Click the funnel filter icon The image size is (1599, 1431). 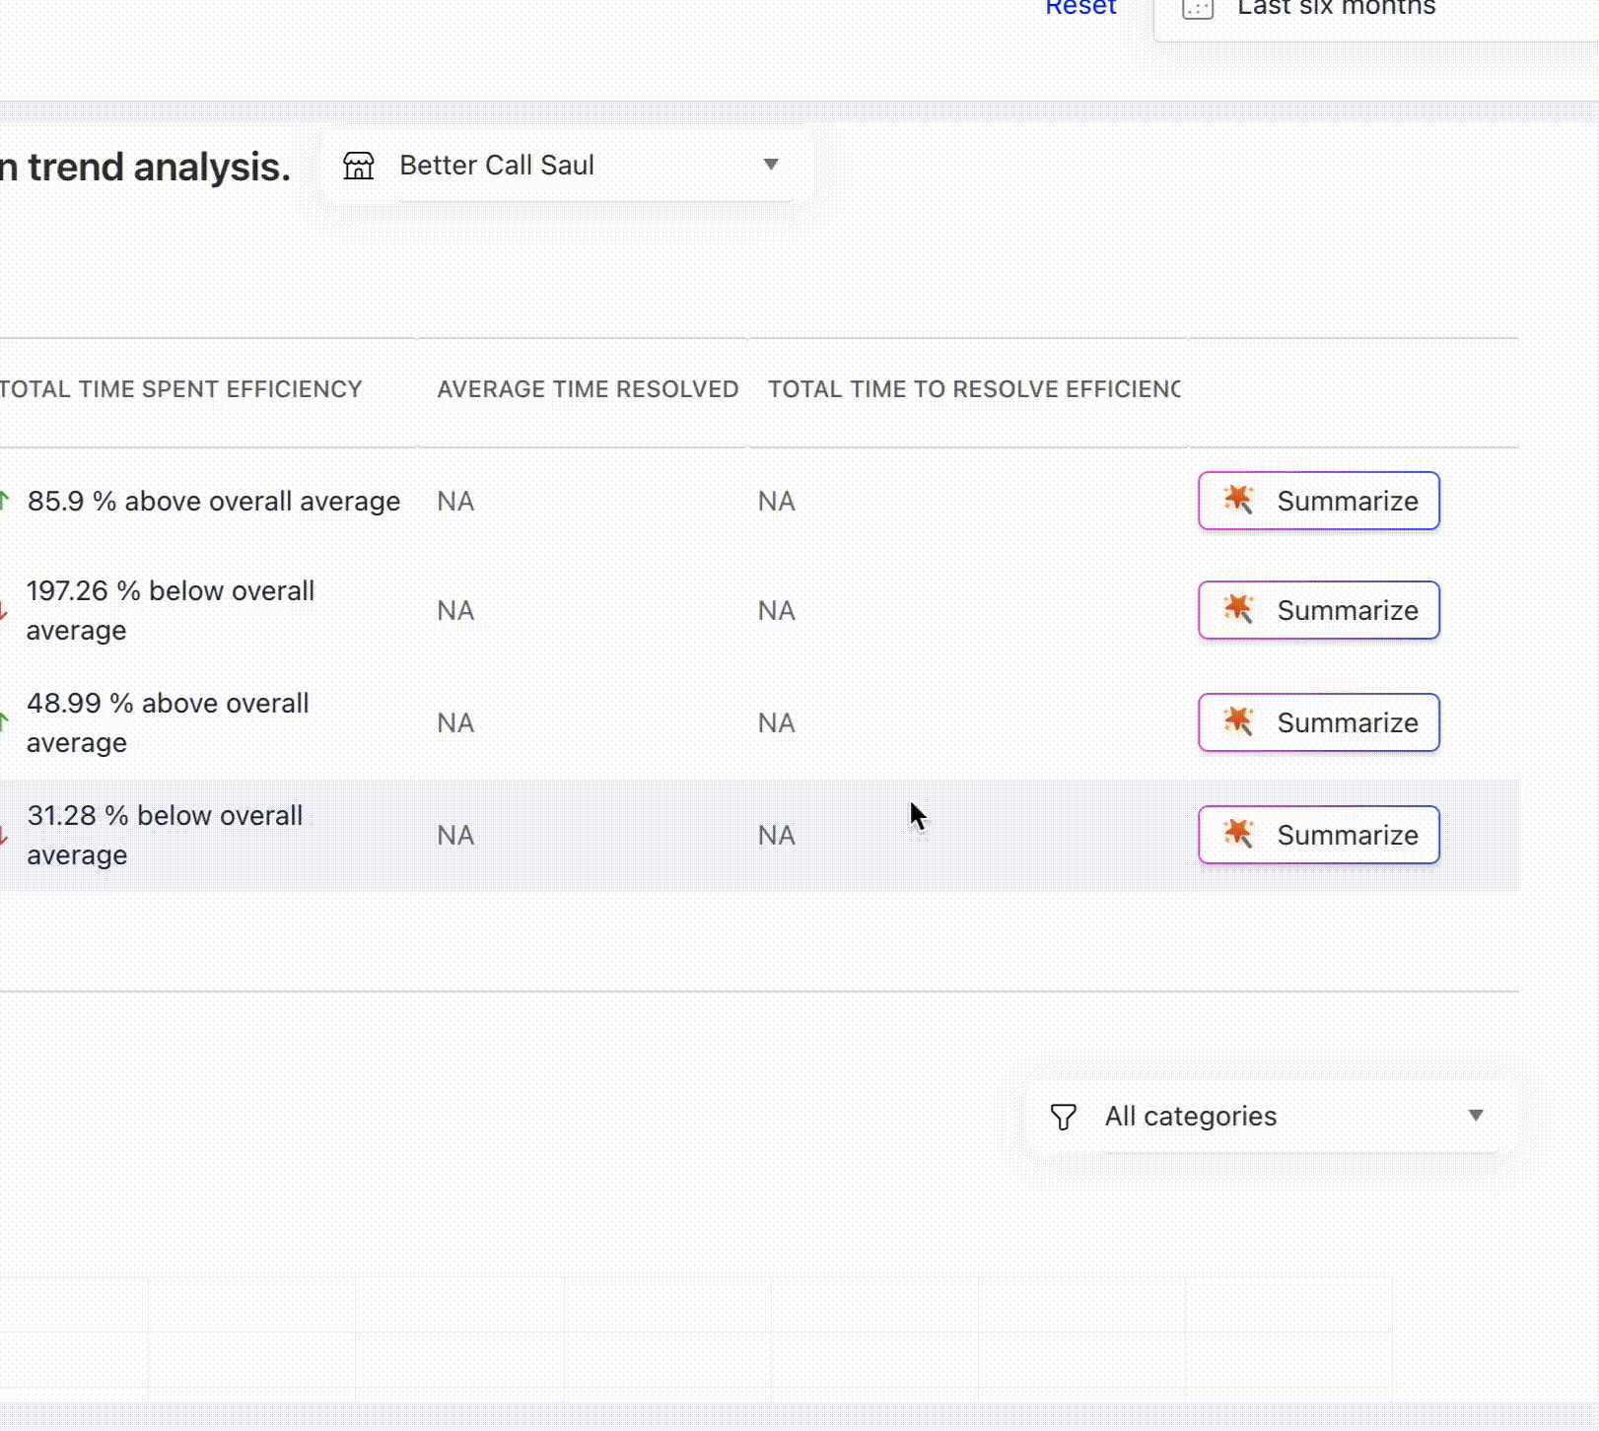[1063, 1117]
